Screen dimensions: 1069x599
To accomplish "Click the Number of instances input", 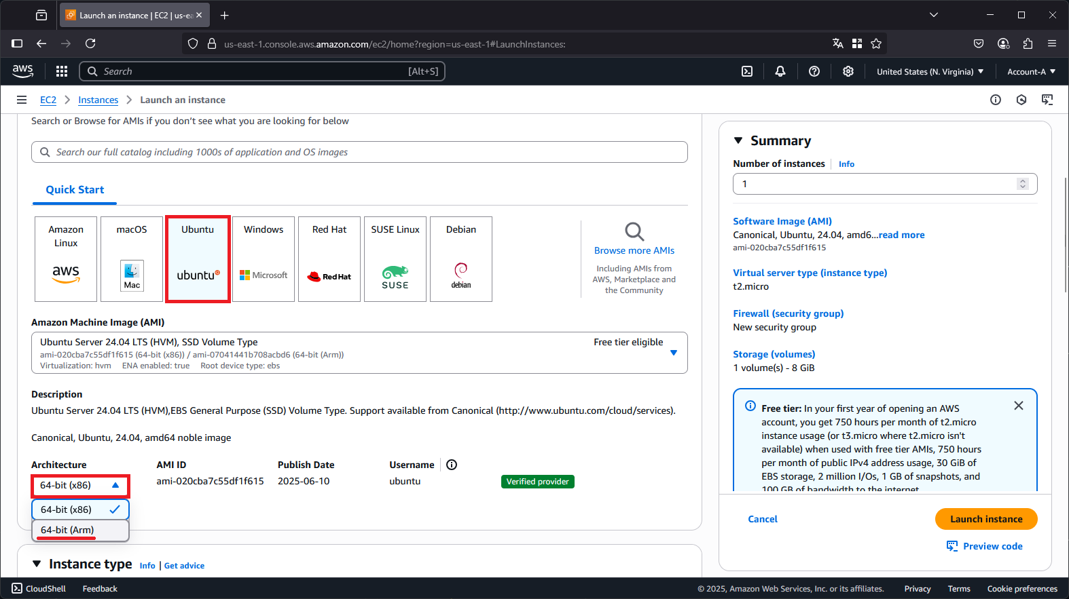I will 886,184.
